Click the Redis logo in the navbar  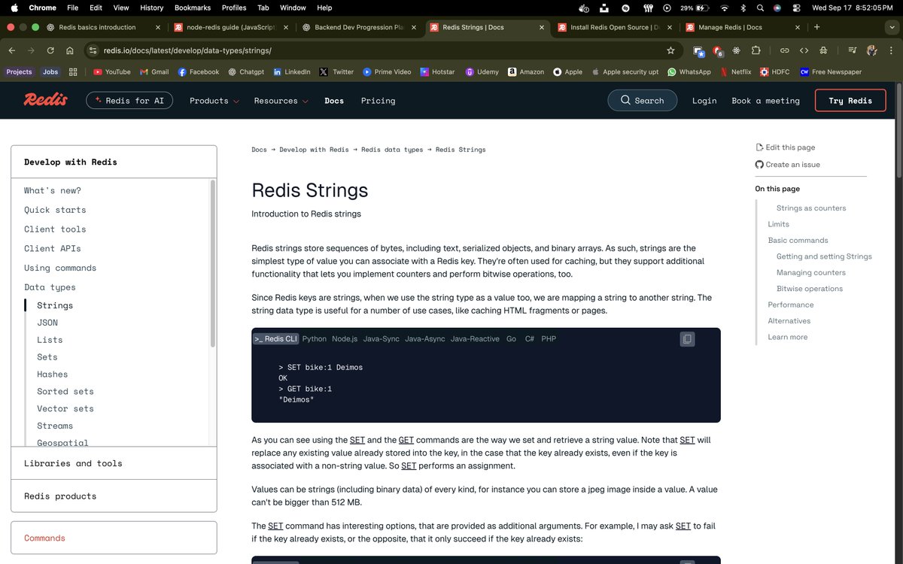(45, 99)
